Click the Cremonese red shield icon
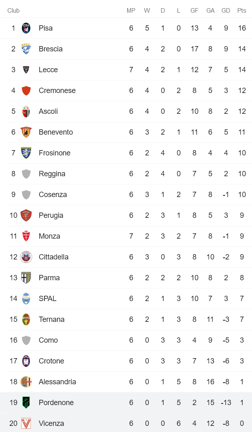Image resolution: width=252 pixels, height=432 pixels. 26,91
